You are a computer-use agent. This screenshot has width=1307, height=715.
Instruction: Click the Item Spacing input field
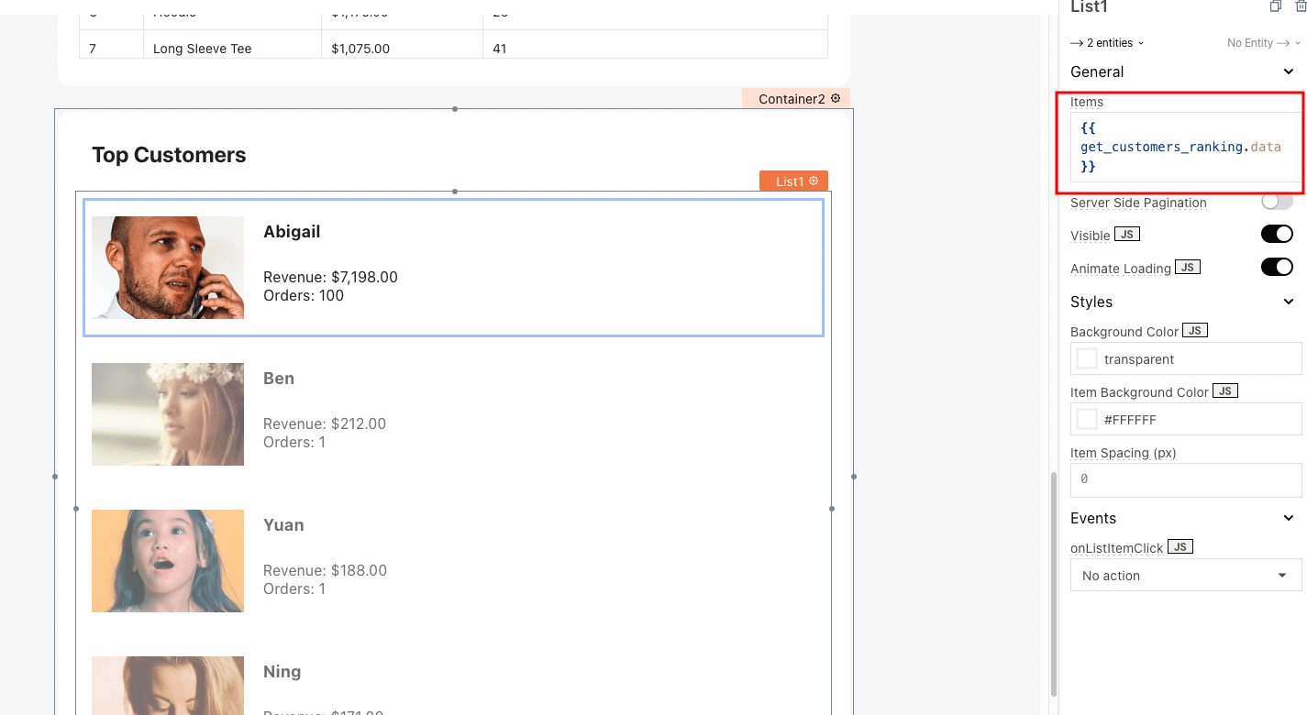tap(1185, 479)
